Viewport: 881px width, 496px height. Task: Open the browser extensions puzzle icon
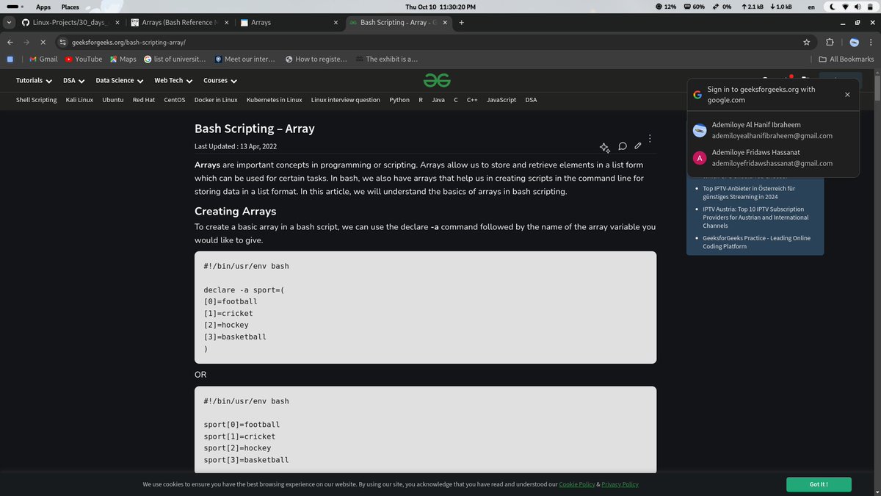830,42
